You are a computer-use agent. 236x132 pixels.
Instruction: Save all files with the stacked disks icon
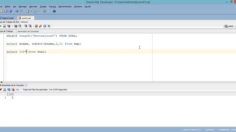[x=10, y=11]
